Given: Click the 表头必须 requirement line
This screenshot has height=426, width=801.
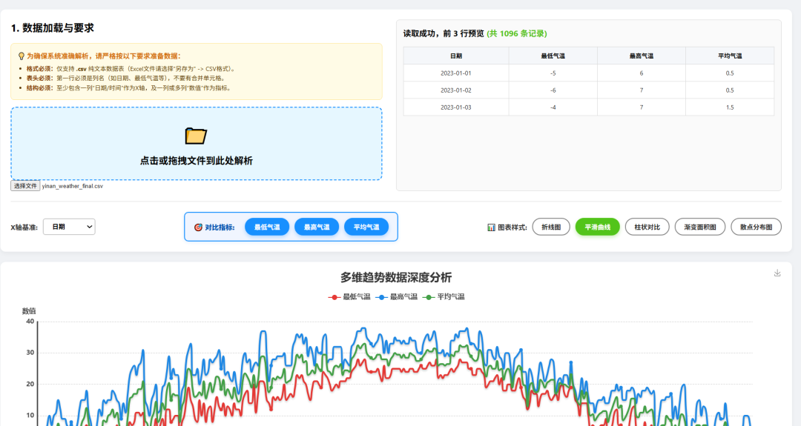Looking at the screenshot, I should [x=126, y=78].
